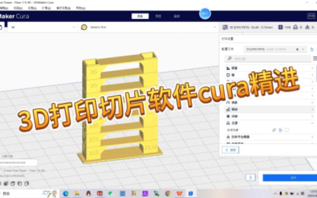Click the Generic PLA extruder icon

84,27
